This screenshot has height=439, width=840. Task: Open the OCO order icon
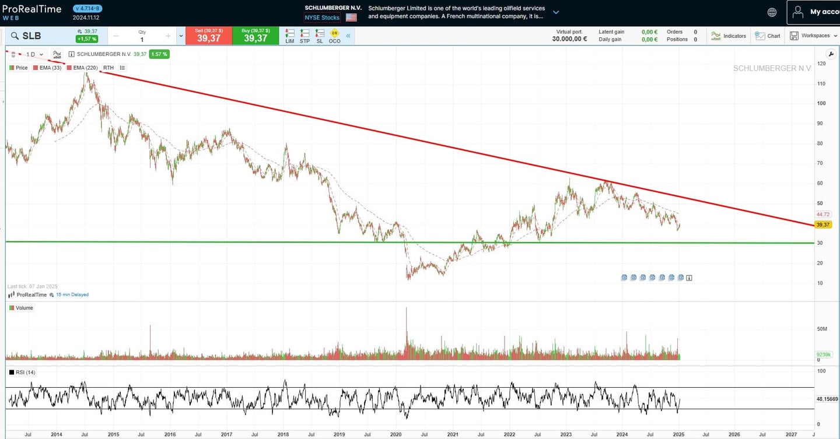tap(334, 36)
